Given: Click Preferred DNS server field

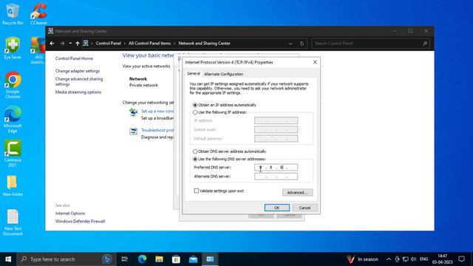Looking at the screenshot, I should (x=276, y=168).
